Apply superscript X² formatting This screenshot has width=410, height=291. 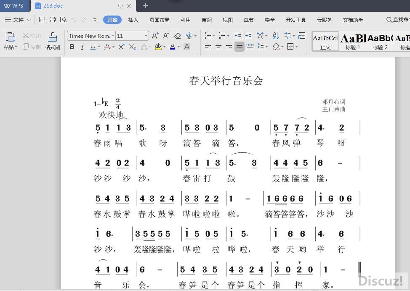pyautogui.click(x=122, y=47)
